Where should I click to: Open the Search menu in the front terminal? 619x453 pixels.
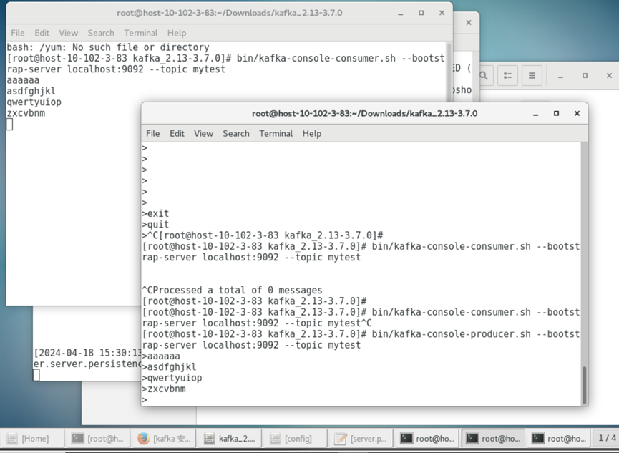236,134
